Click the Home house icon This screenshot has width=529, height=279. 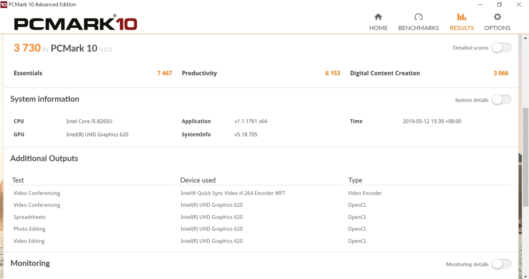click(x=378, y=17)
